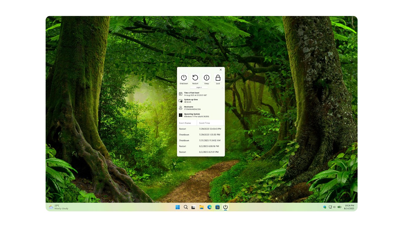Click the Shutdown power icon button
The width and height of the screenshot is (403, 227).
[184, 78]
